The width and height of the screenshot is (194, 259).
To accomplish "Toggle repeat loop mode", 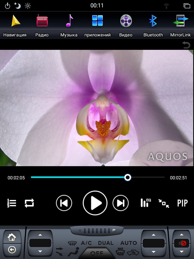I will [29, 203].
